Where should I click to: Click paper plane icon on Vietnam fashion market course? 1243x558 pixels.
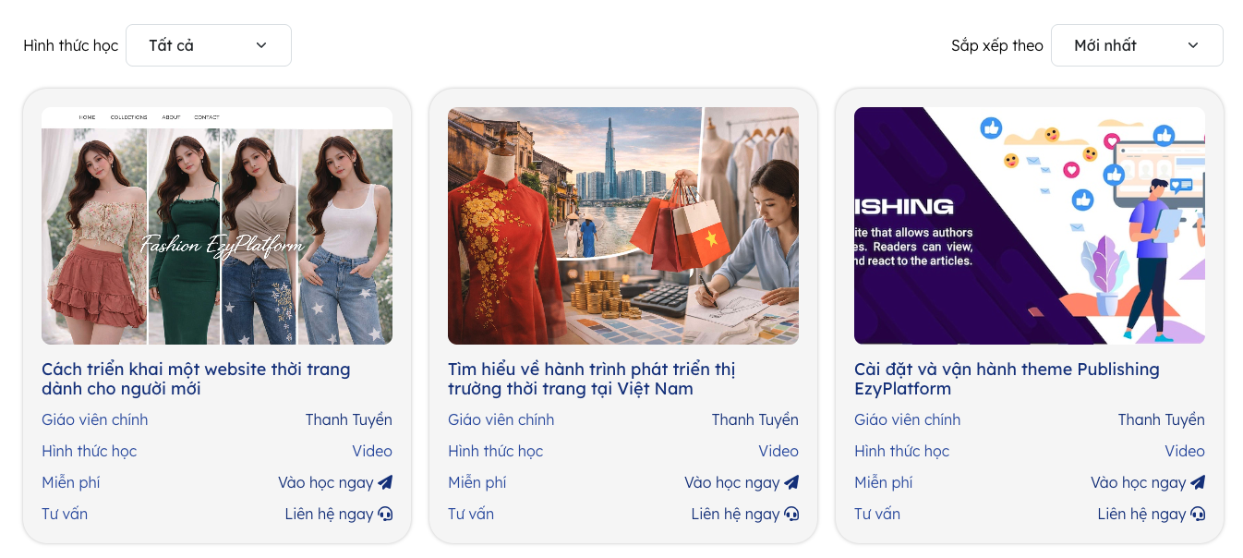(x=791, y=482)
